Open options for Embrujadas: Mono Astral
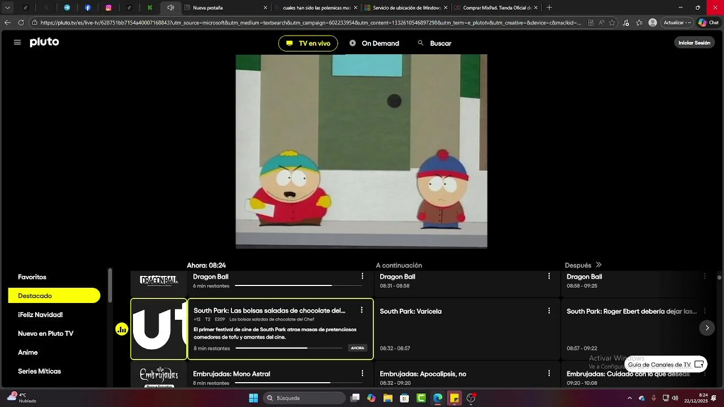 pyautogui.click(x=363, y=374)
